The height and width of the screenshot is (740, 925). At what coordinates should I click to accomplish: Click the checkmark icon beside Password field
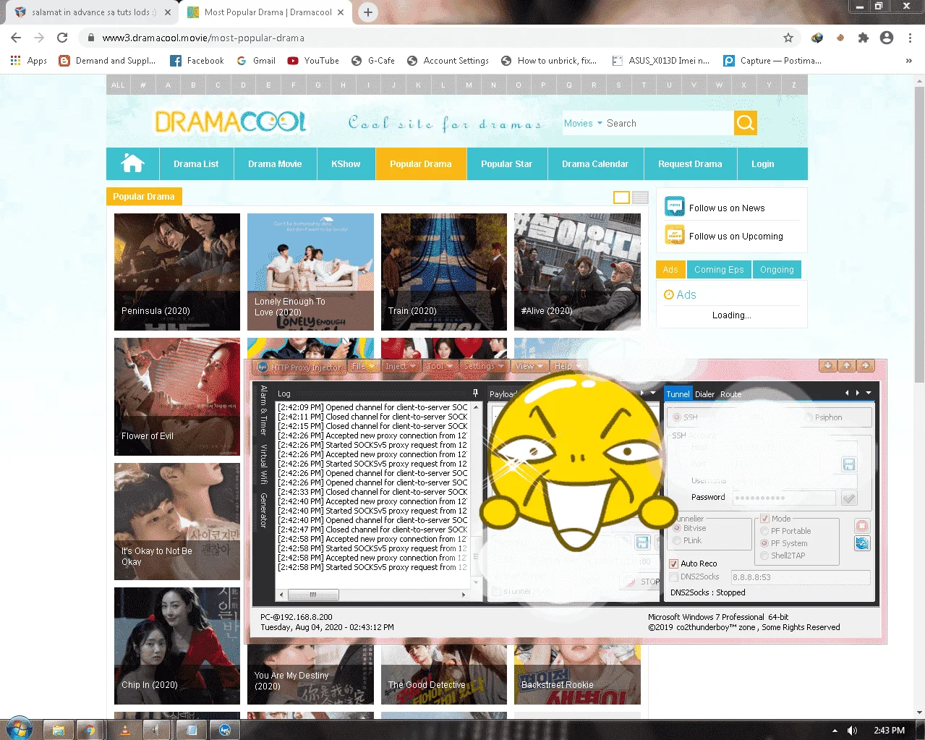tap(849, 498)
